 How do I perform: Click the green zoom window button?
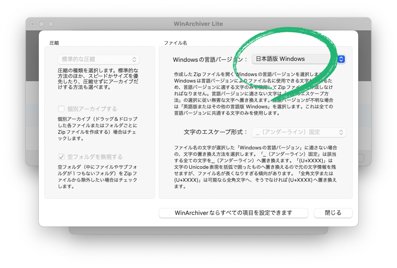(51, 24)
